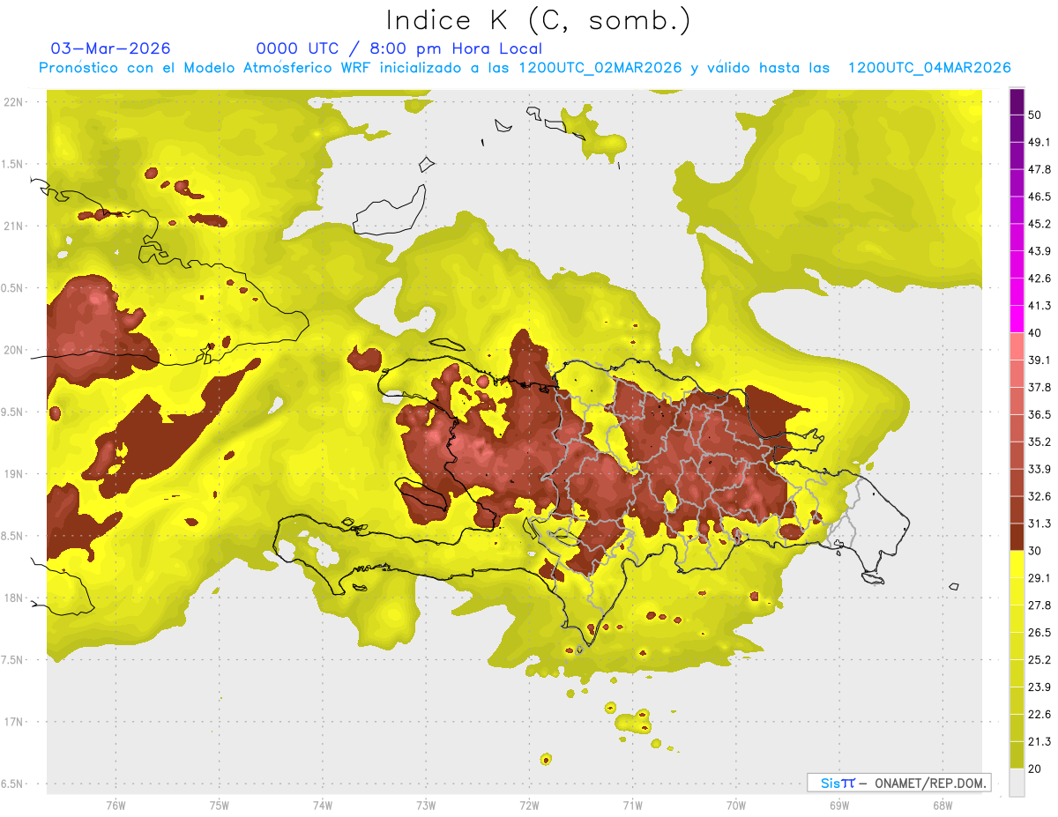Click the '20N' latitude axis label

coord(13,350)
